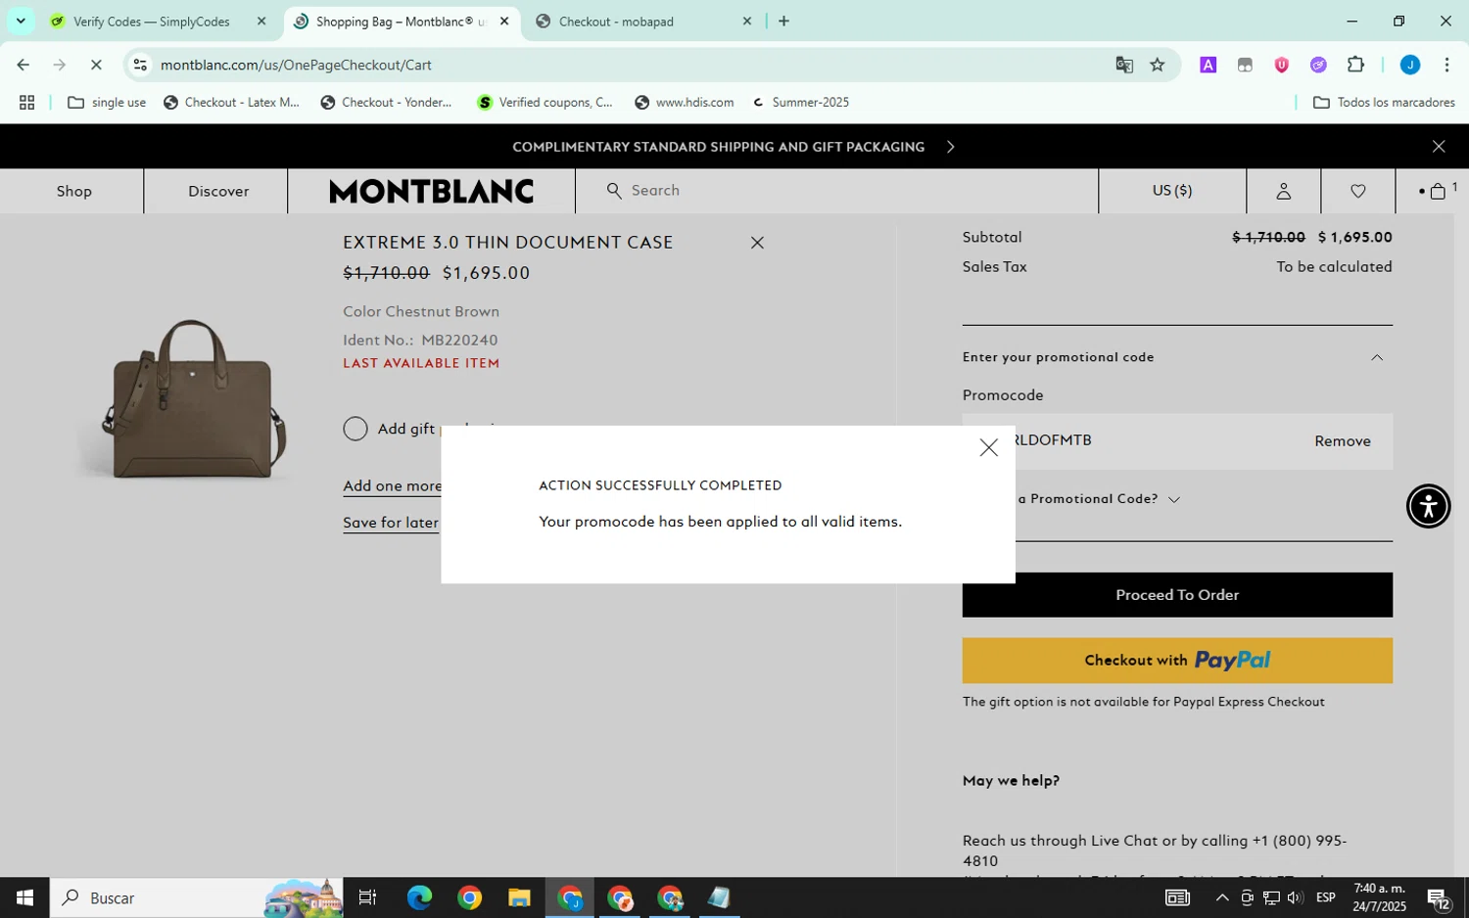This screenshot has height=918, width=1469.
Task: Open the volume control in tray
Action: pos(1295,897)
